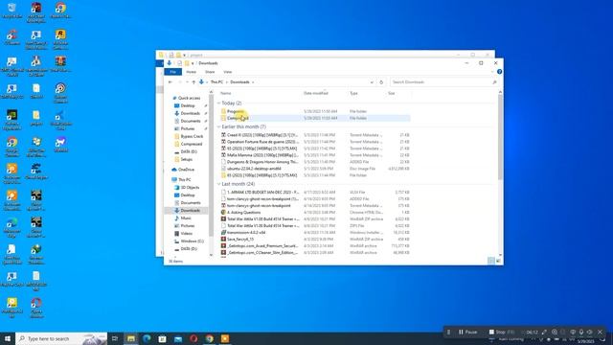The image size is (613, 345).
Task: Select the transmission-4.0.2-x64 installer icon
Action: click(x=223, y=232)
